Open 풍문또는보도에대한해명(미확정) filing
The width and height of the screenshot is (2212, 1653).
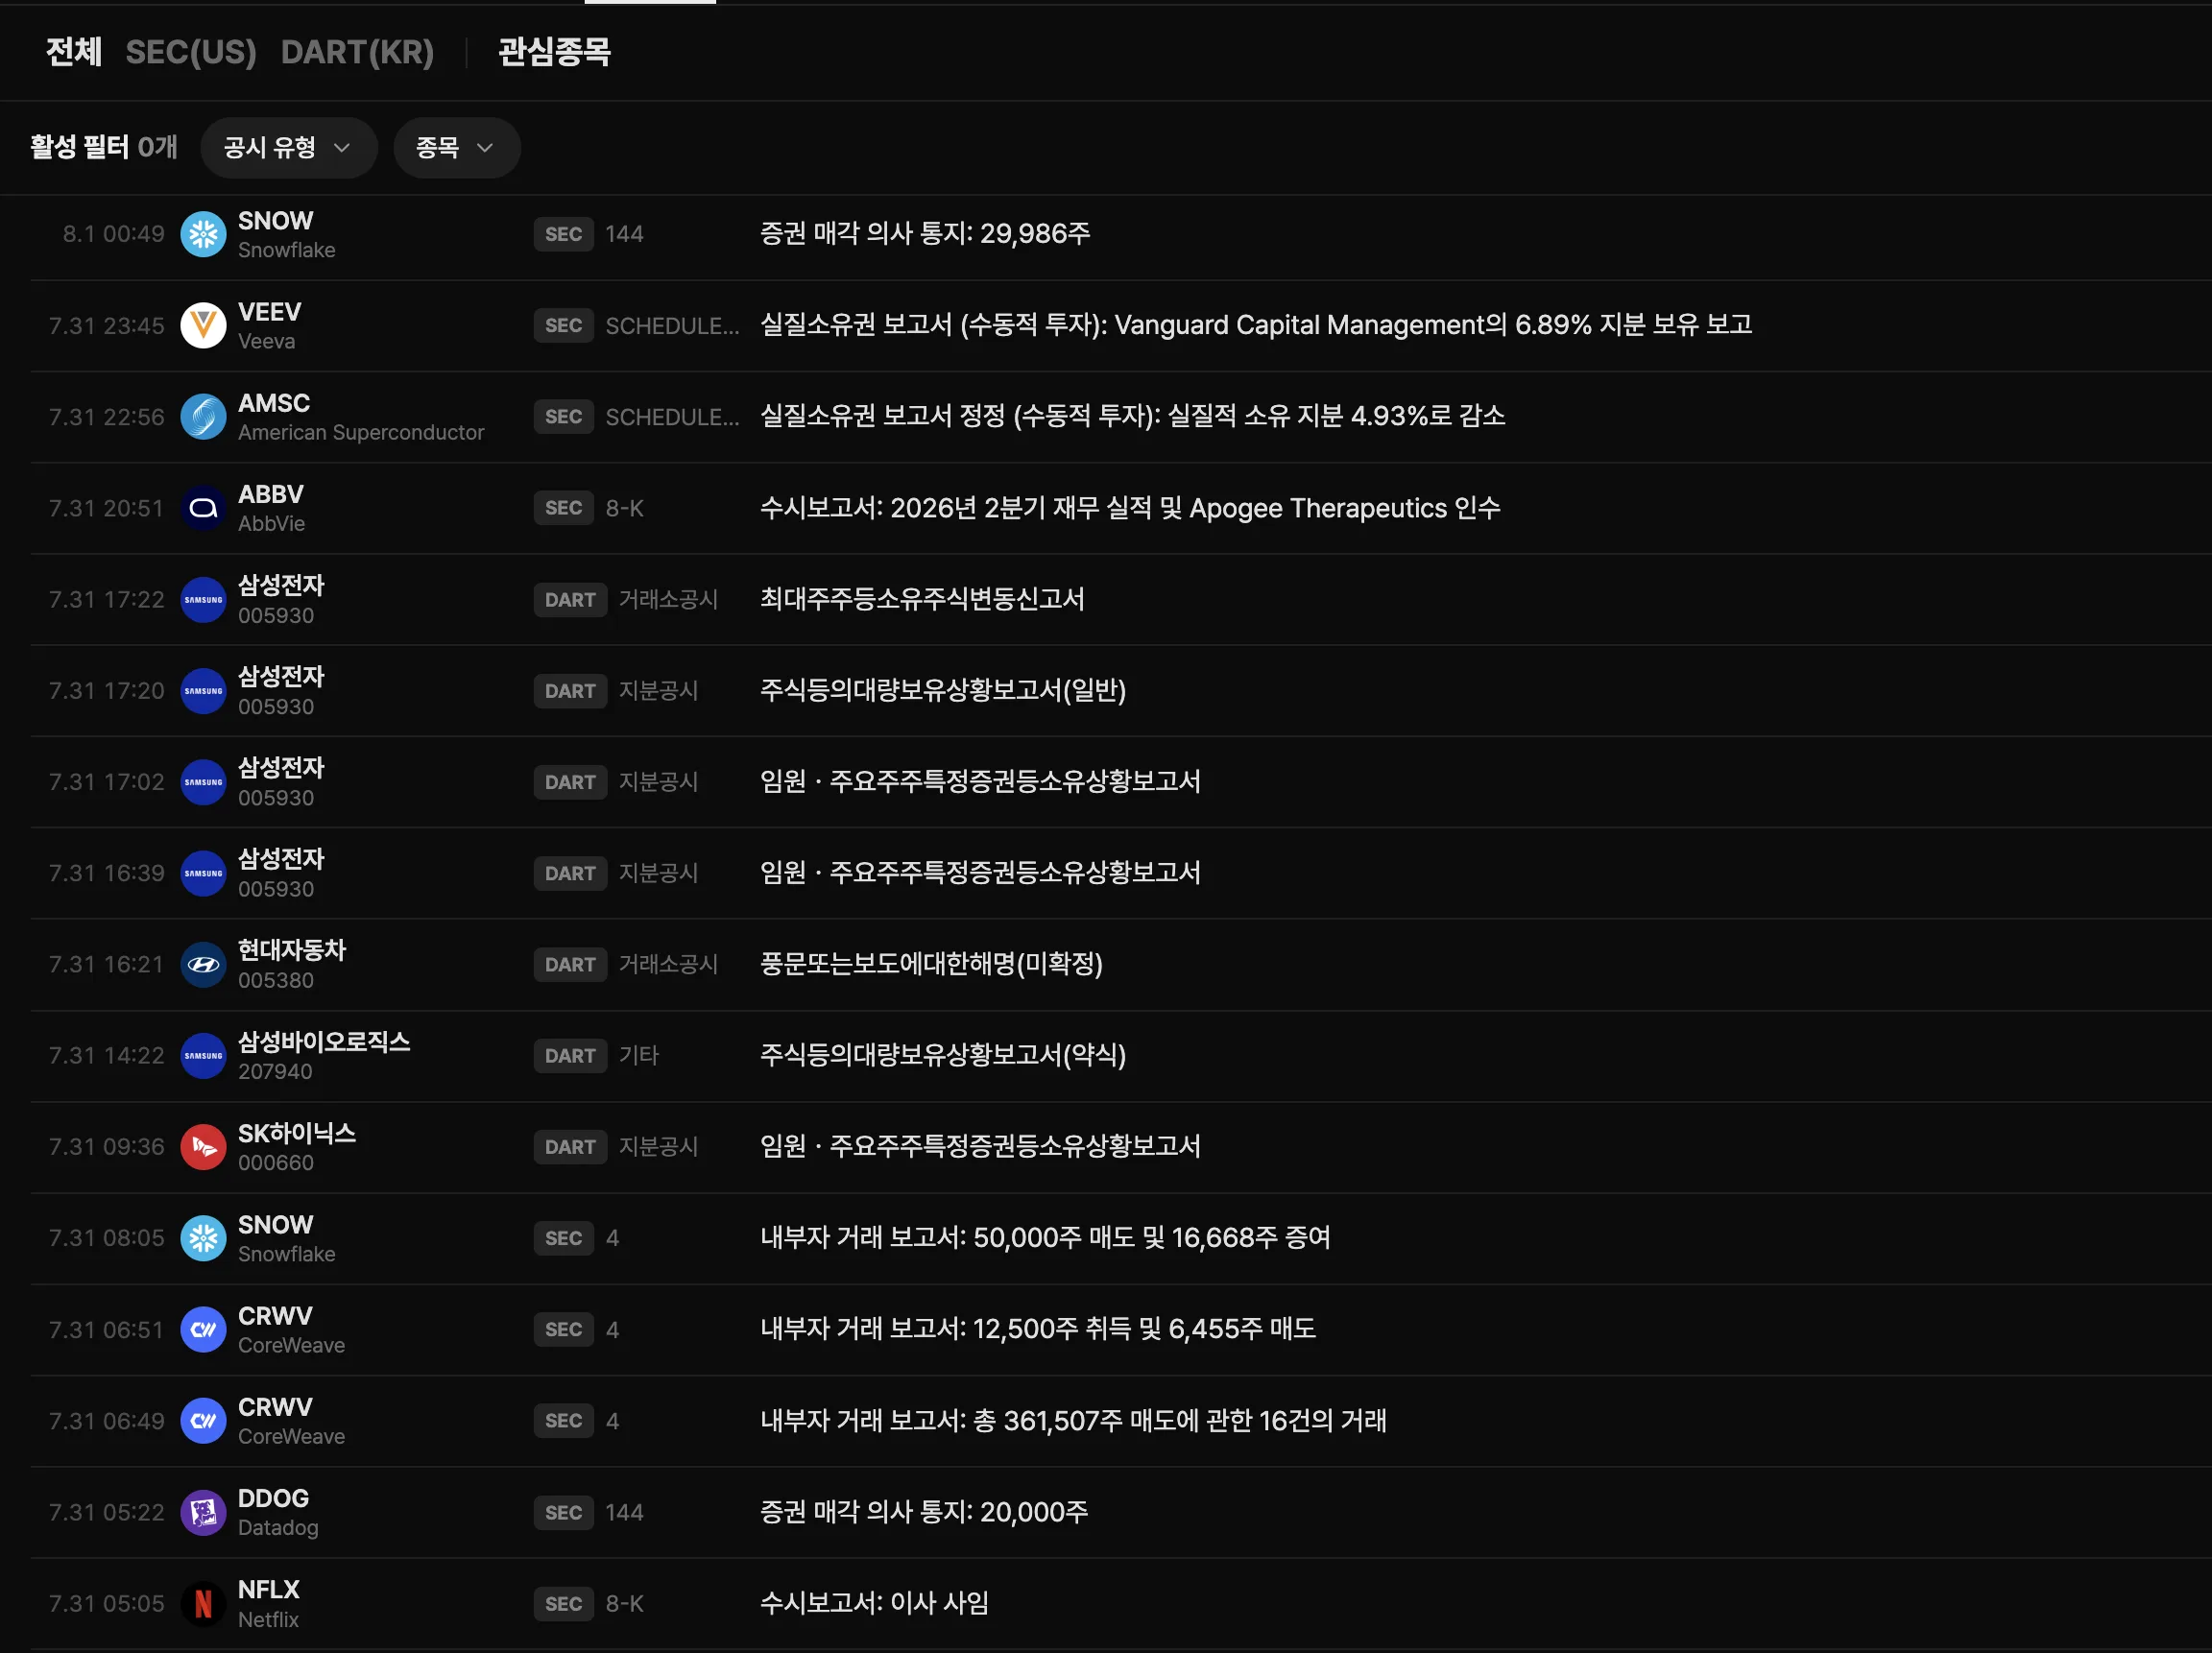click(x=931, y=964)
